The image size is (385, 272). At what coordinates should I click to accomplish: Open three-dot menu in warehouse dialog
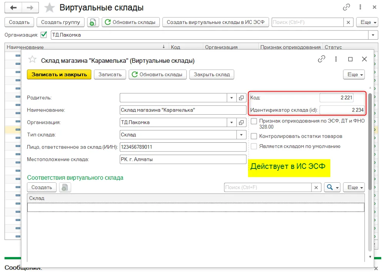(336, 59)
